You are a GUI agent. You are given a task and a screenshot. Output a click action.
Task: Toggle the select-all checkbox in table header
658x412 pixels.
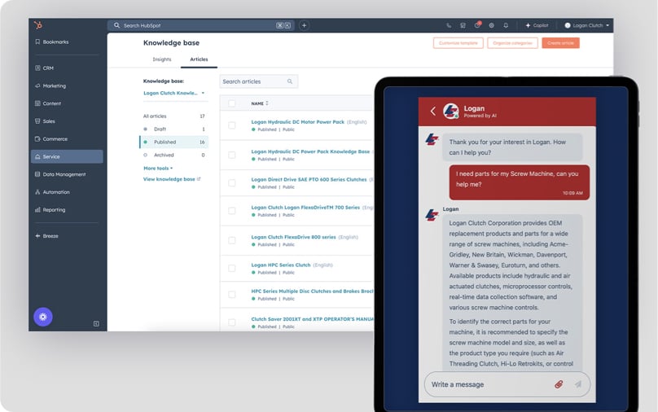pos(232,103)
